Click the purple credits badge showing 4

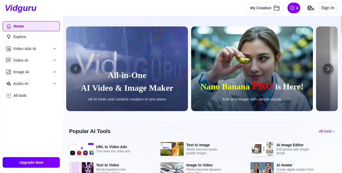click(x=294, y=8)
